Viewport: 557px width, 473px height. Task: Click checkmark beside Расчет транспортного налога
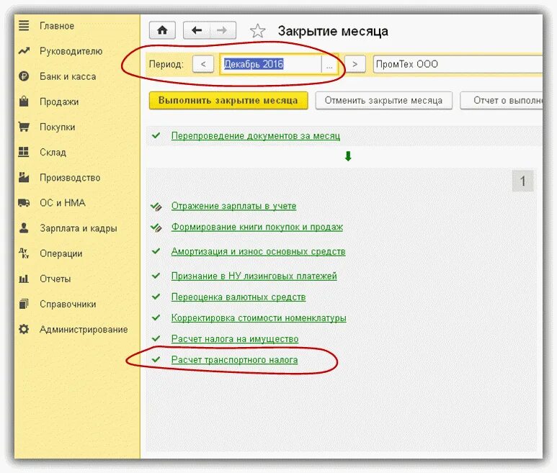pos(156,359)
